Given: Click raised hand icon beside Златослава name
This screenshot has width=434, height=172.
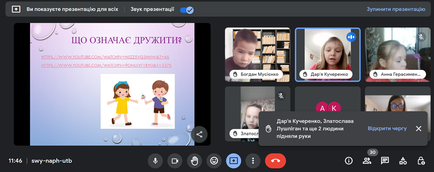Looking at the screenshot, I should [235, 134].
